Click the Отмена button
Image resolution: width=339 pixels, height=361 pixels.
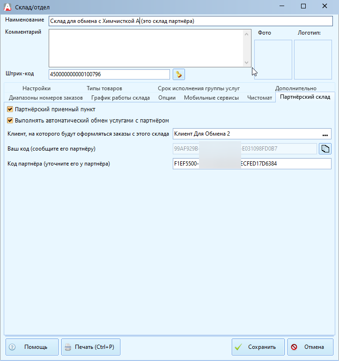pyautogui.click(x=310, y=347)
